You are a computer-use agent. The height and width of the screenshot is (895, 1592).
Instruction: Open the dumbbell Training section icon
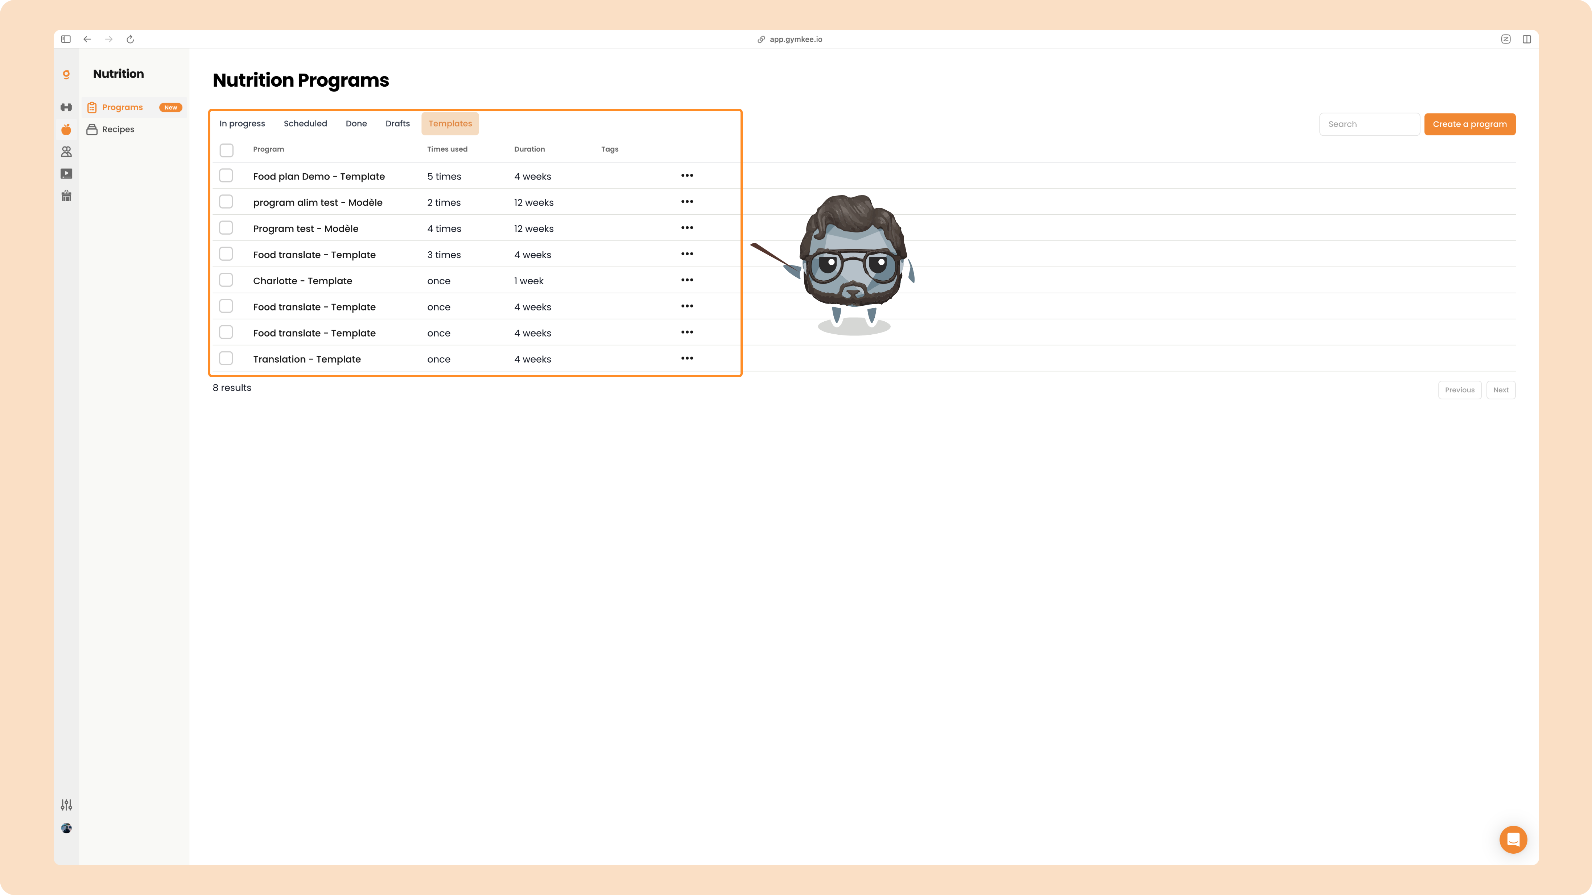66,108
